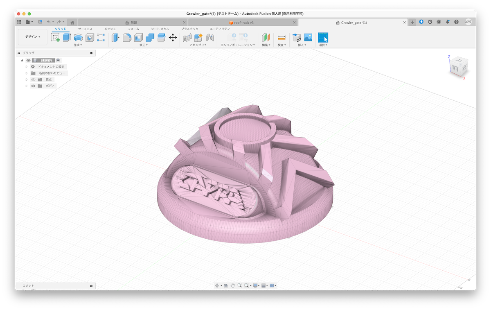The height and width of the screenshot is (310, 491).
Task: Toggle visibility of the ボディ folder
Action: tap(33, 86)
